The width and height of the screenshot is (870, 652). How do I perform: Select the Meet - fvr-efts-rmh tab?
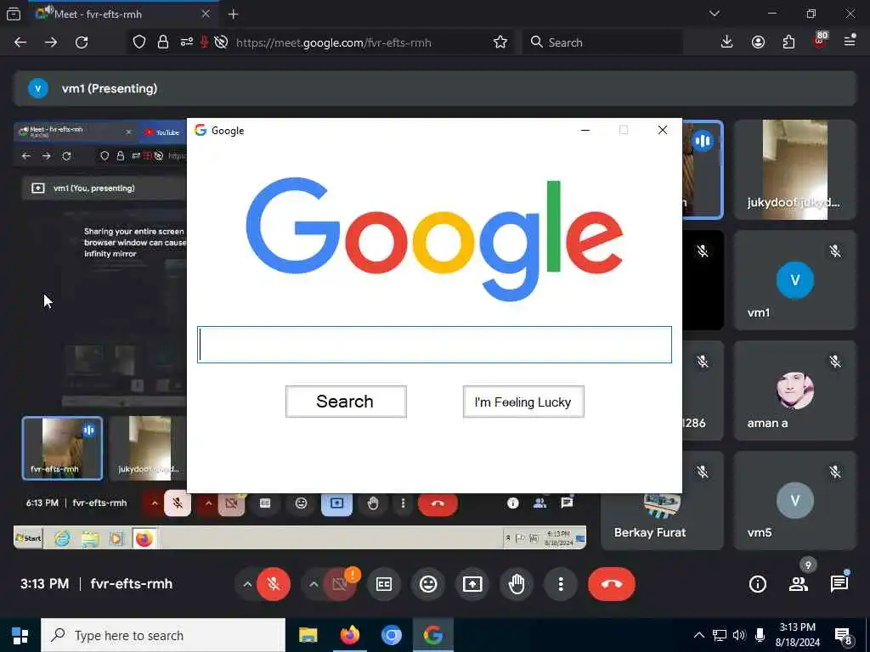click(123, 14)
